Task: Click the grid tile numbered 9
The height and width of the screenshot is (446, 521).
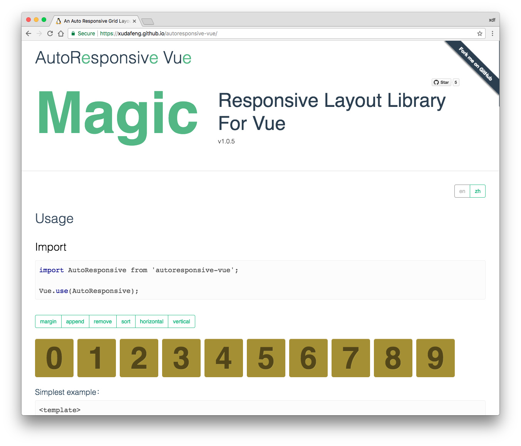Action: 436,358
